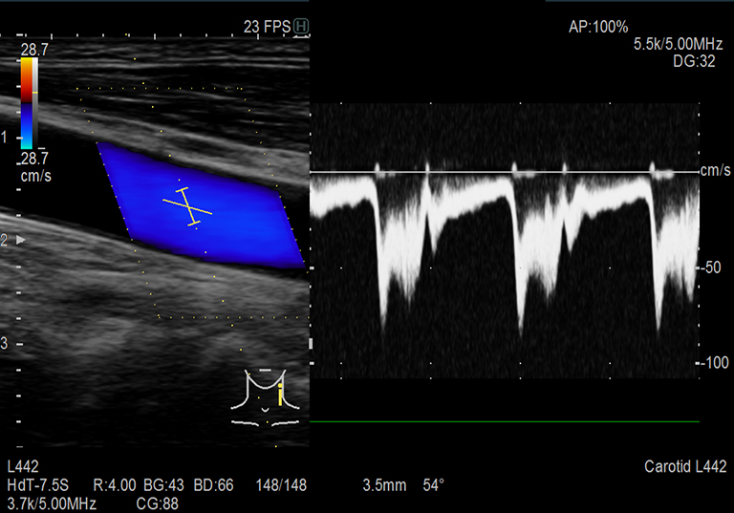The width and height of the screenshot is (734, 513).
Task: Click the blue color Doppler box
Action: 201,205
